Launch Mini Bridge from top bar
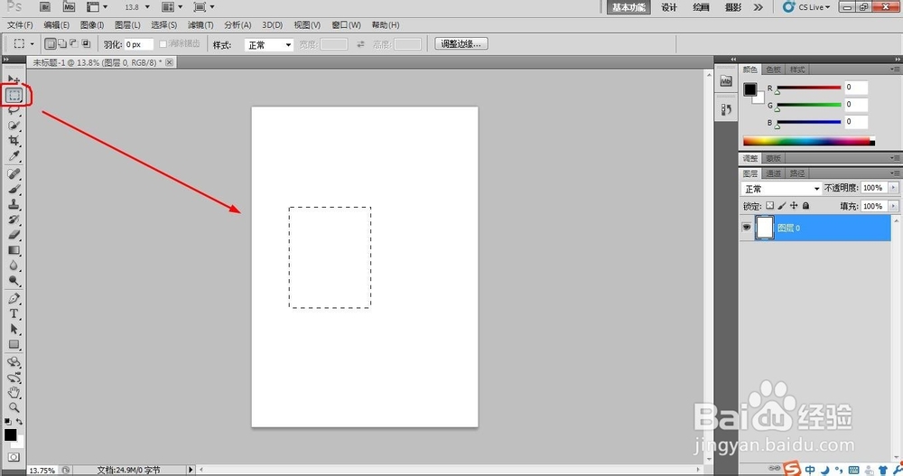The height and width of the screenshot is (476, 903). pos(70,7)
